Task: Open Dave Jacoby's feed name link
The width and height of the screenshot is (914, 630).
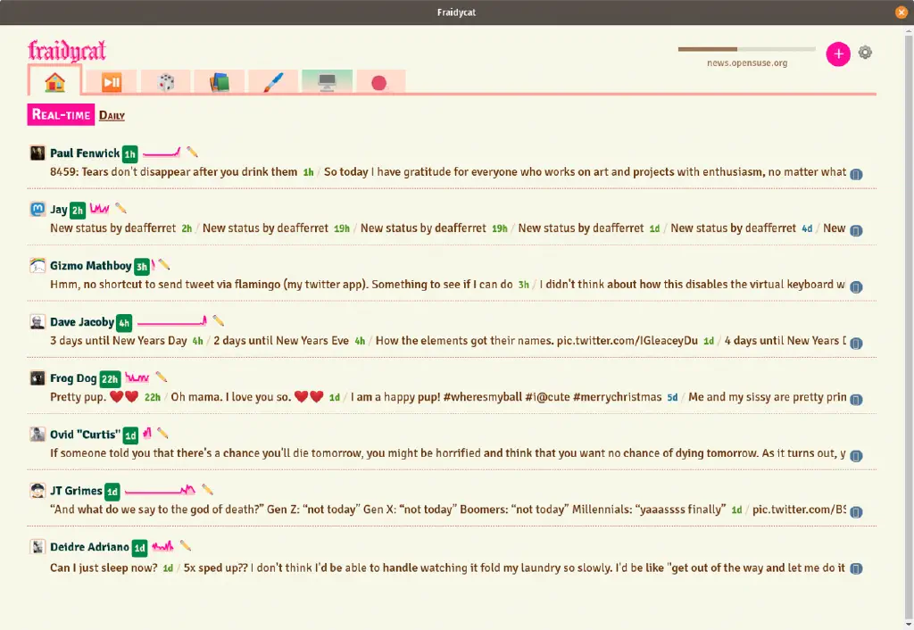Action: click(x=81, y=322)
